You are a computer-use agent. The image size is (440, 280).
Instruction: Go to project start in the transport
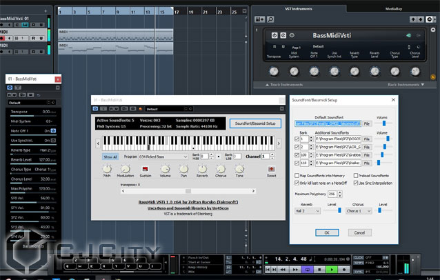[x=268, y=270]
